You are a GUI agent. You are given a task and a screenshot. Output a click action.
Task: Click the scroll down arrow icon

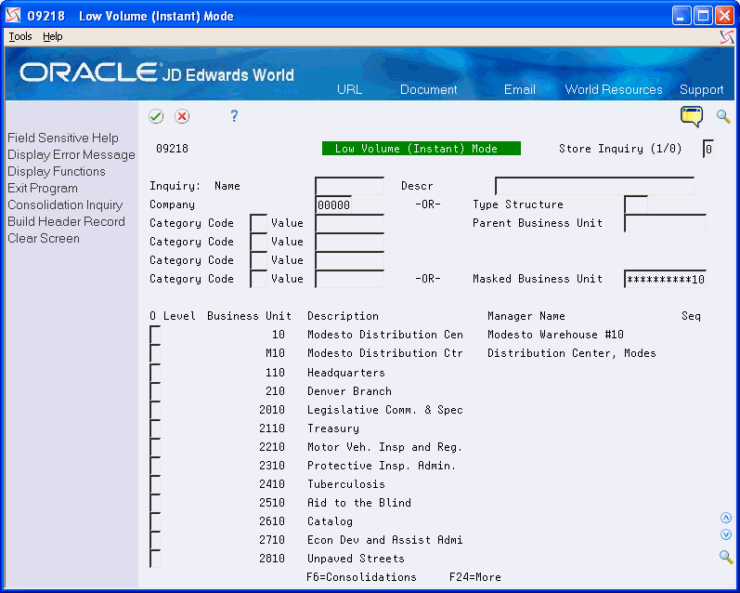pyautogui.click(x=726, y=534)
